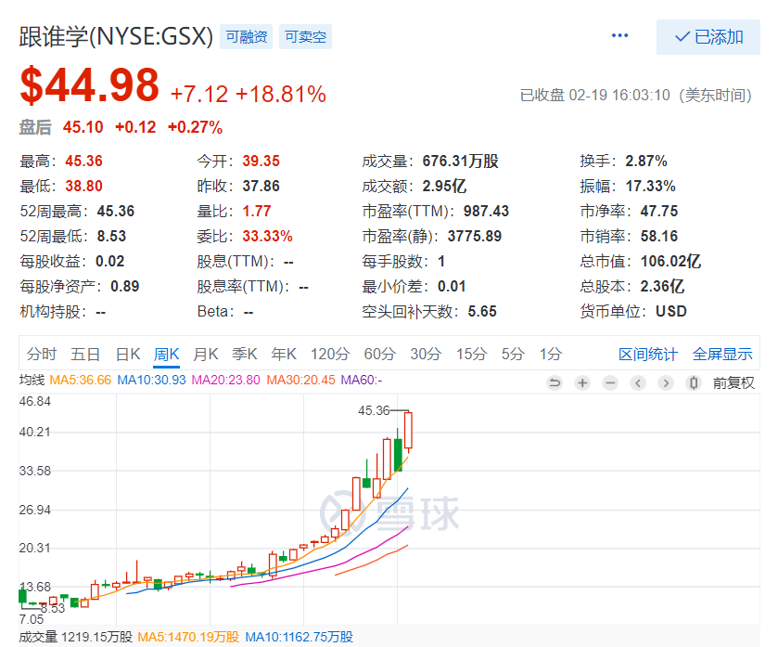Viewport: 778px width, 647px height.
Task: Choose the 1分 interval tab
Action: 551,354
